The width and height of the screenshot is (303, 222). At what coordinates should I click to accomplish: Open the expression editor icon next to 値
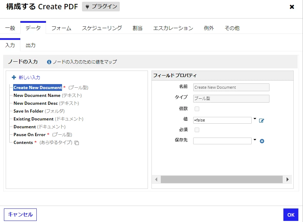(x=261, y=120)
